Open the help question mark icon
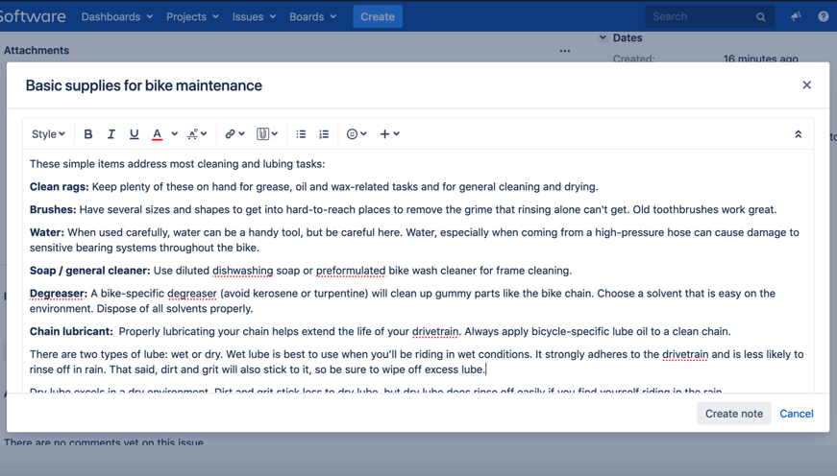 [x=824, y=16]
